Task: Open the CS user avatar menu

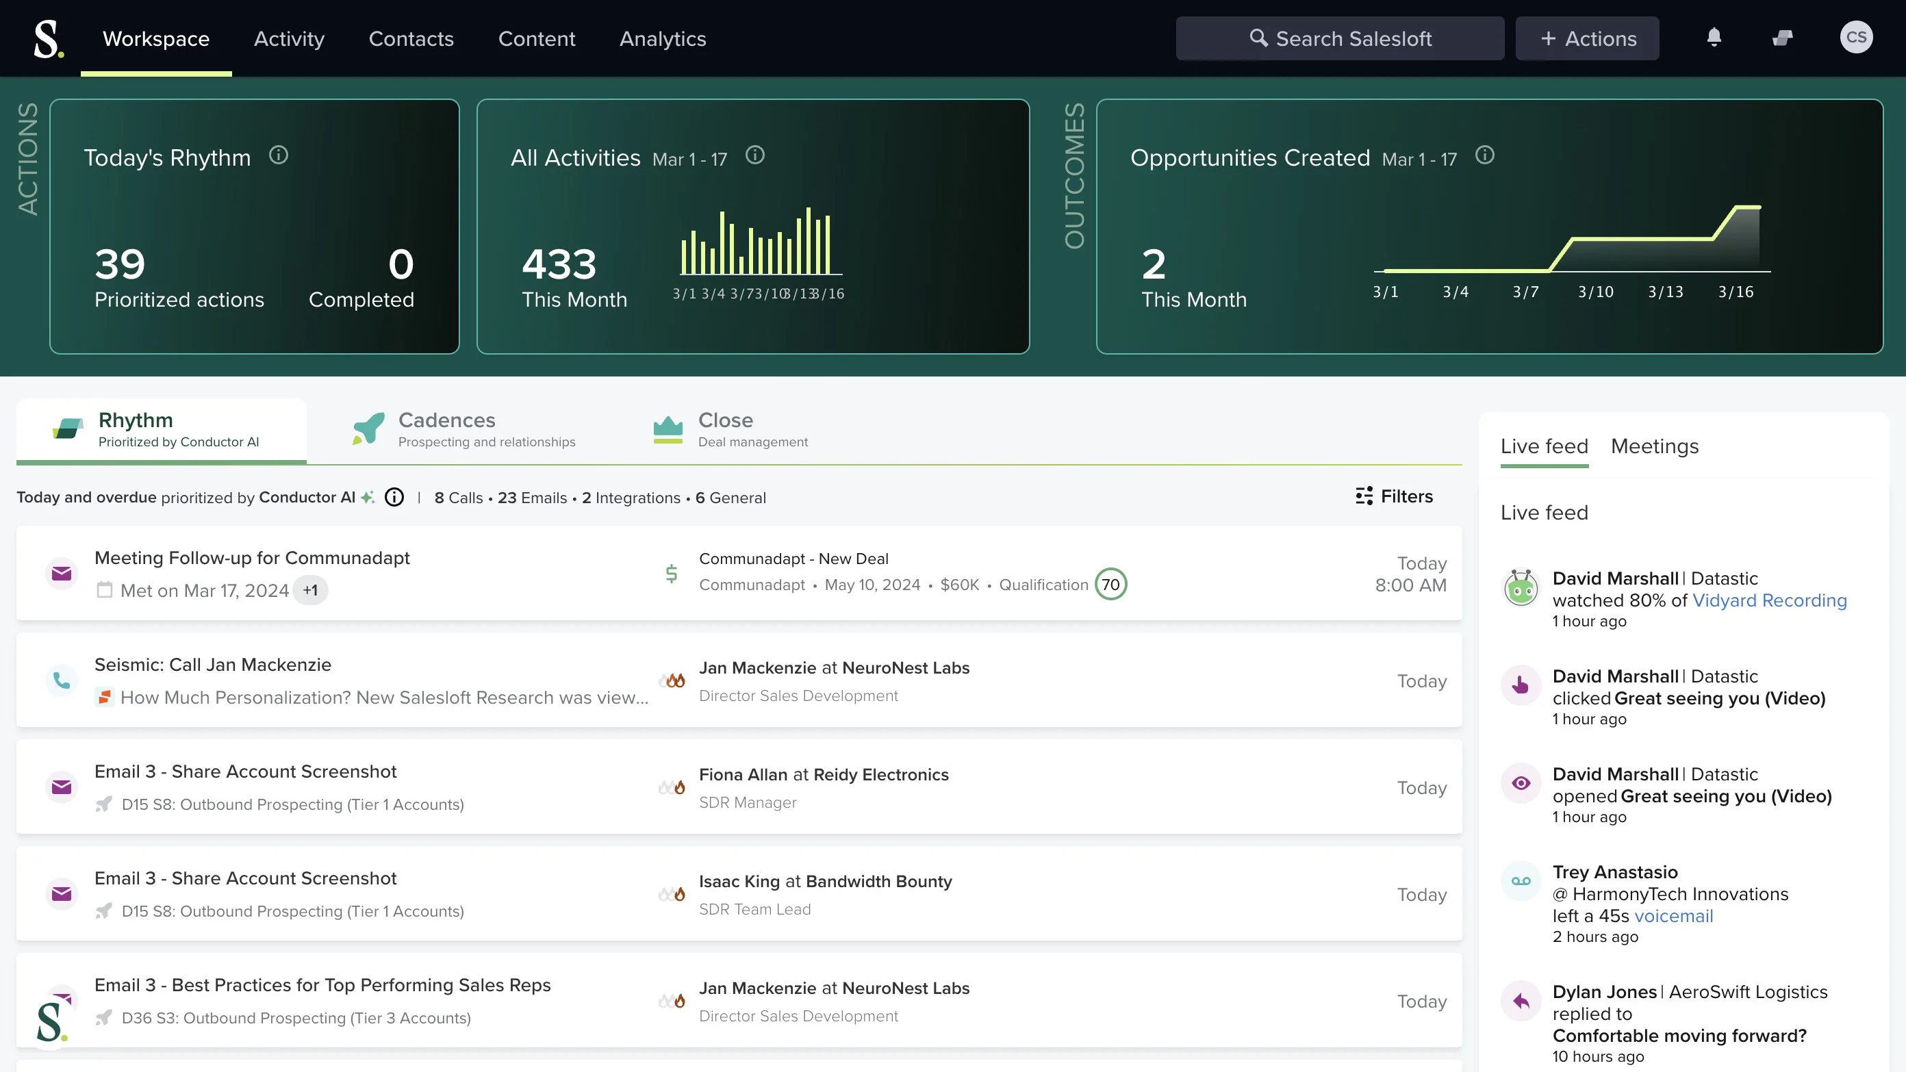Action: tap(1856, 38)
